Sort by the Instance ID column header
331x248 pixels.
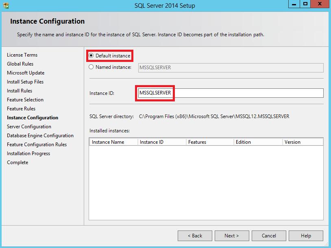[x=162, y=142]
